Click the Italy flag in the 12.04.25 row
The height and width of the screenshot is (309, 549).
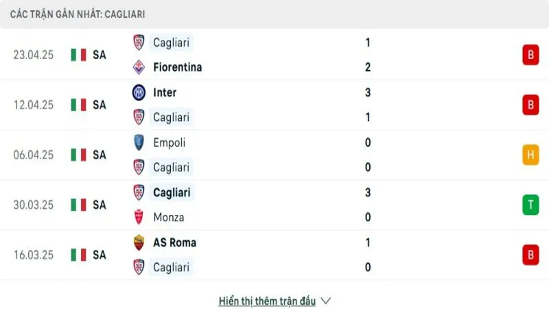coord(78,105)
